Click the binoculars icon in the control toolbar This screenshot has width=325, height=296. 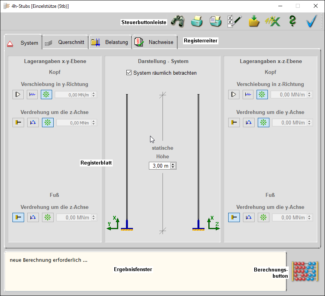178,22
